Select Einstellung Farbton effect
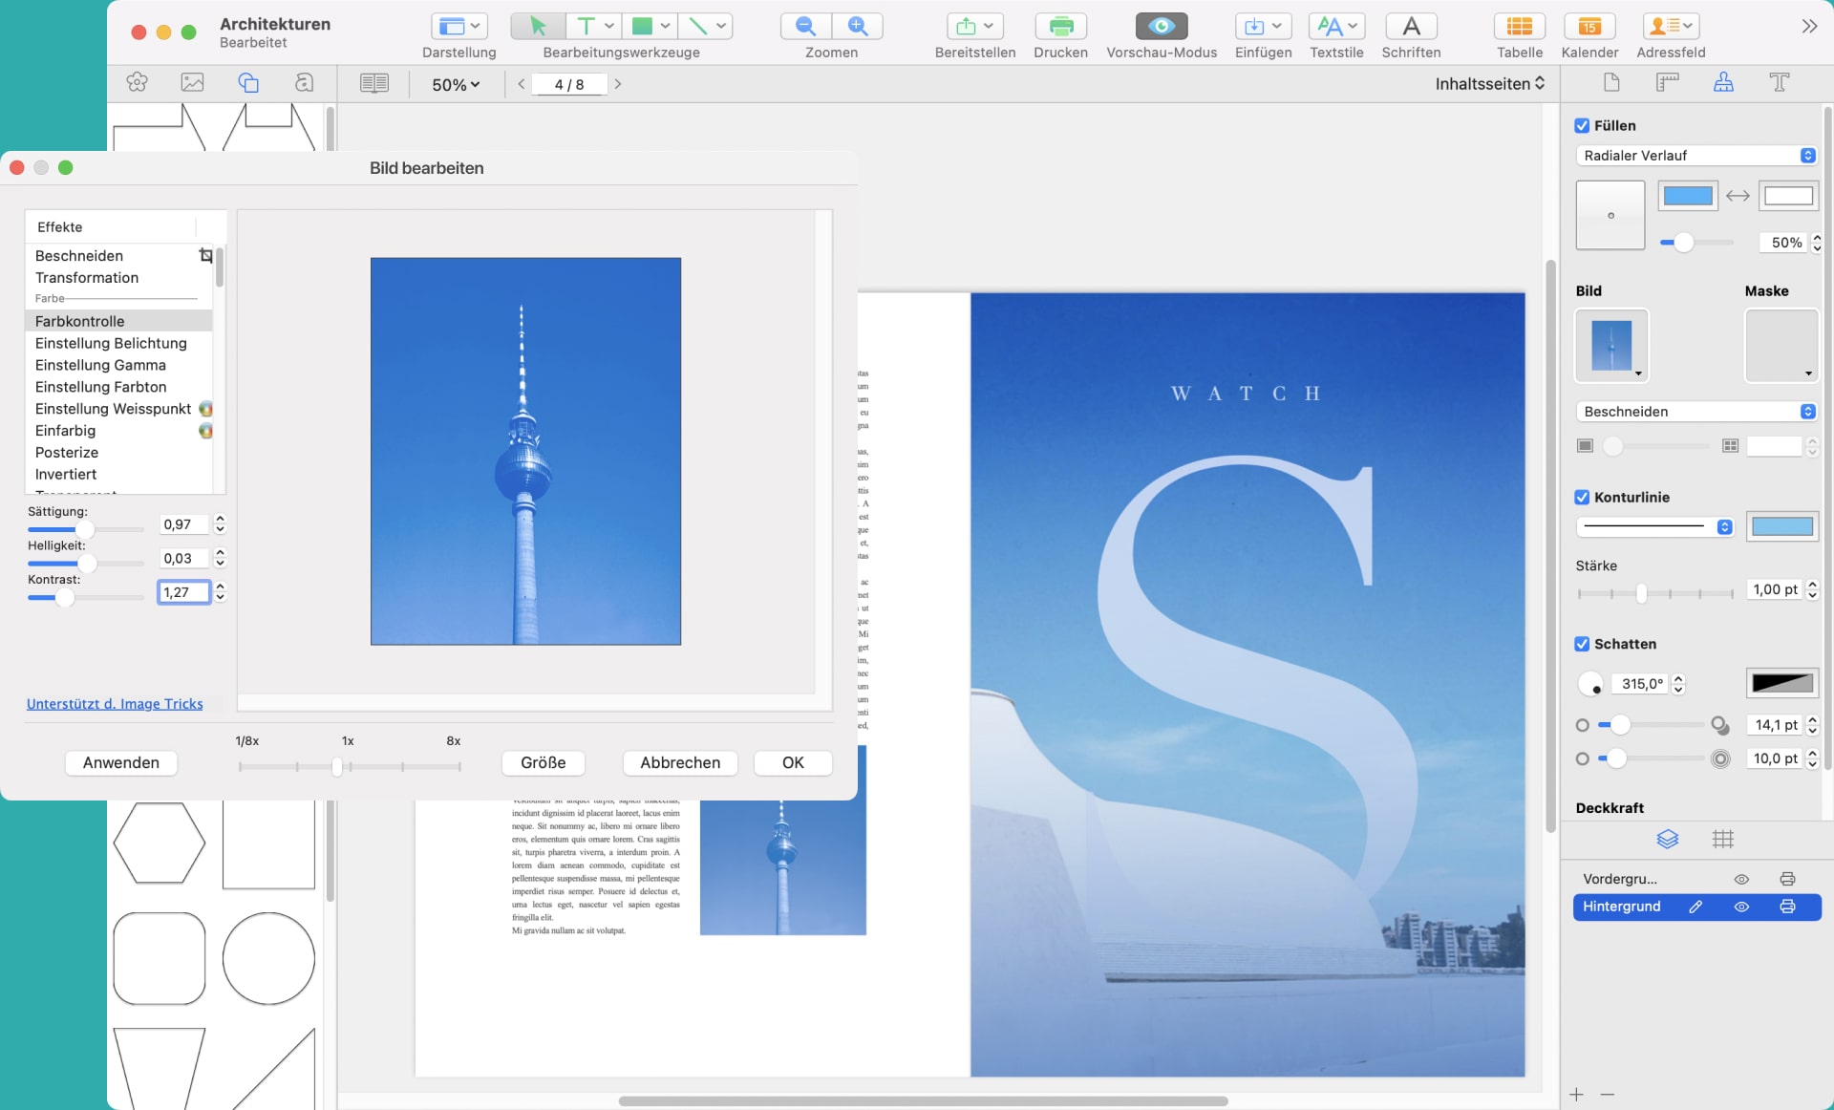Image resolution: width=1834 pixels, height=1110 pixels. (100, 387)
